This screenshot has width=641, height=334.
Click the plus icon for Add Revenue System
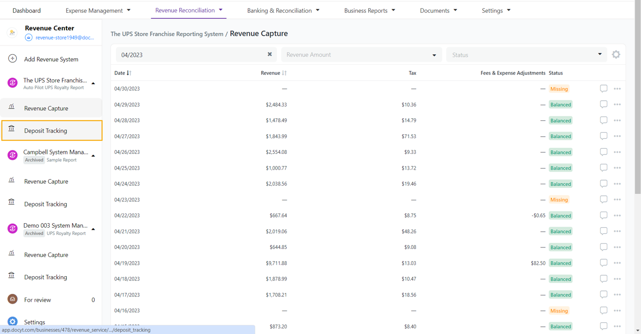[x=11, y=59]
